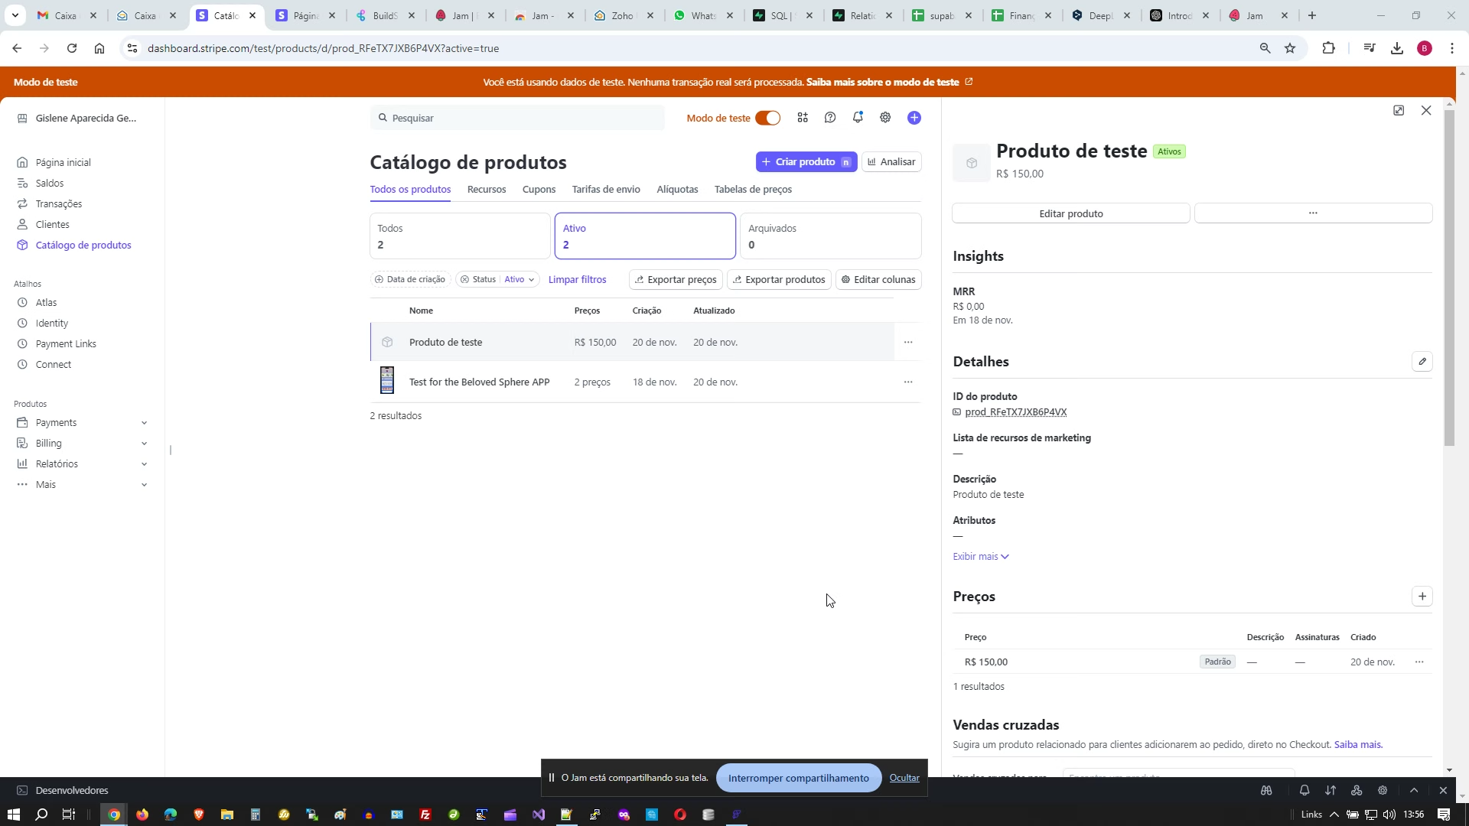Viewport: 1469px width, 826px height.
Task: Open the Tabelas de preços tab
Action: click(x=753, y=190)
